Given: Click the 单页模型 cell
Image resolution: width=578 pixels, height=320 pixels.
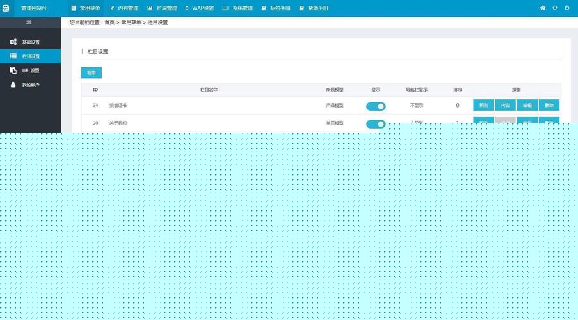Looking at the screenshot, I should tap(335, 123).
